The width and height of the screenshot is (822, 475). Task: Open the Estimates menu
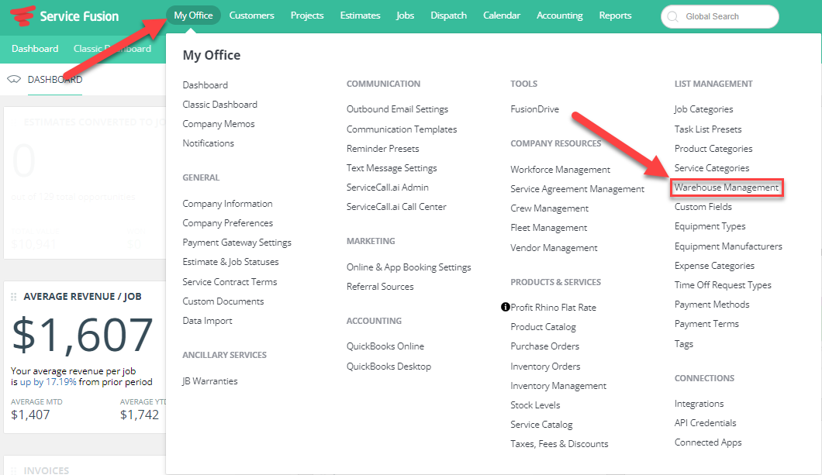pos(360,15)
